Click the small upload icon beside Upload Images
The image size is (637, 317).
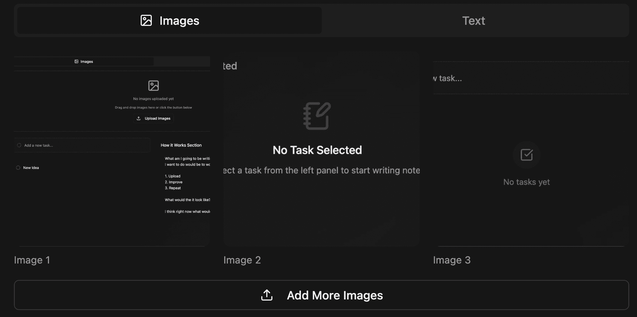coord(139,118)
